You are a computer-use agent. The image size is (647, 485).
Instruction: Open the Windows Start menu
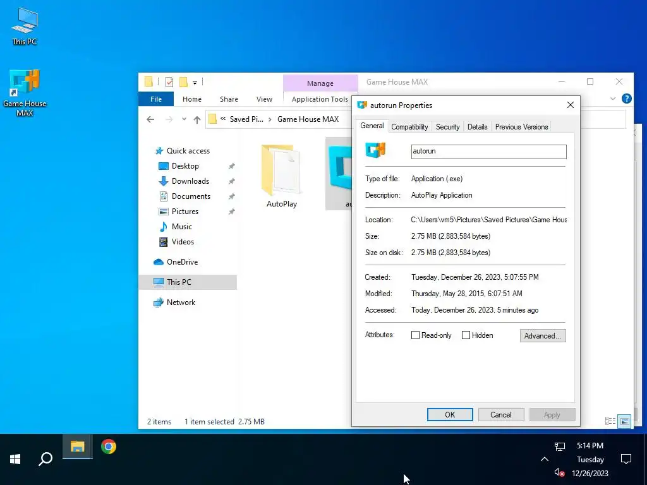coord(15,459)
